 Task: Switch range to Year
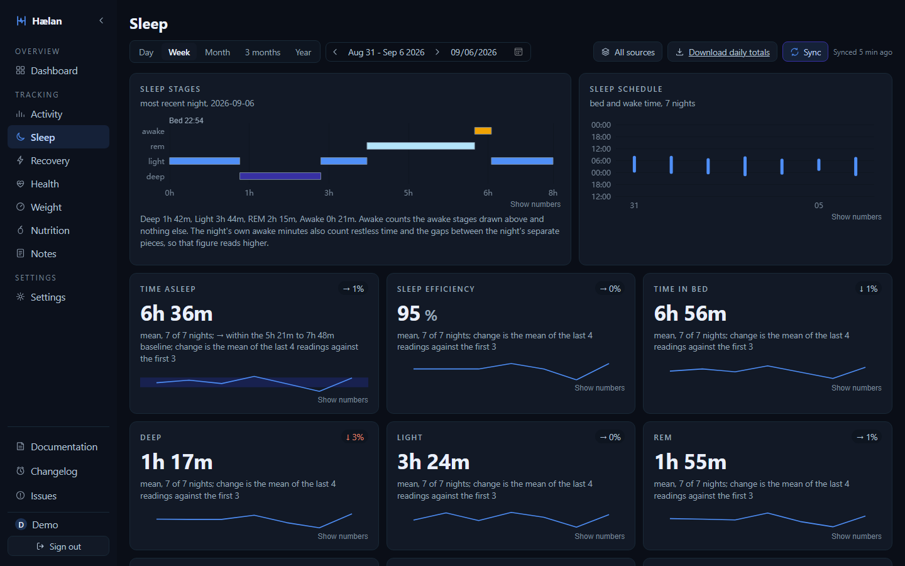[x=304, y=52]
